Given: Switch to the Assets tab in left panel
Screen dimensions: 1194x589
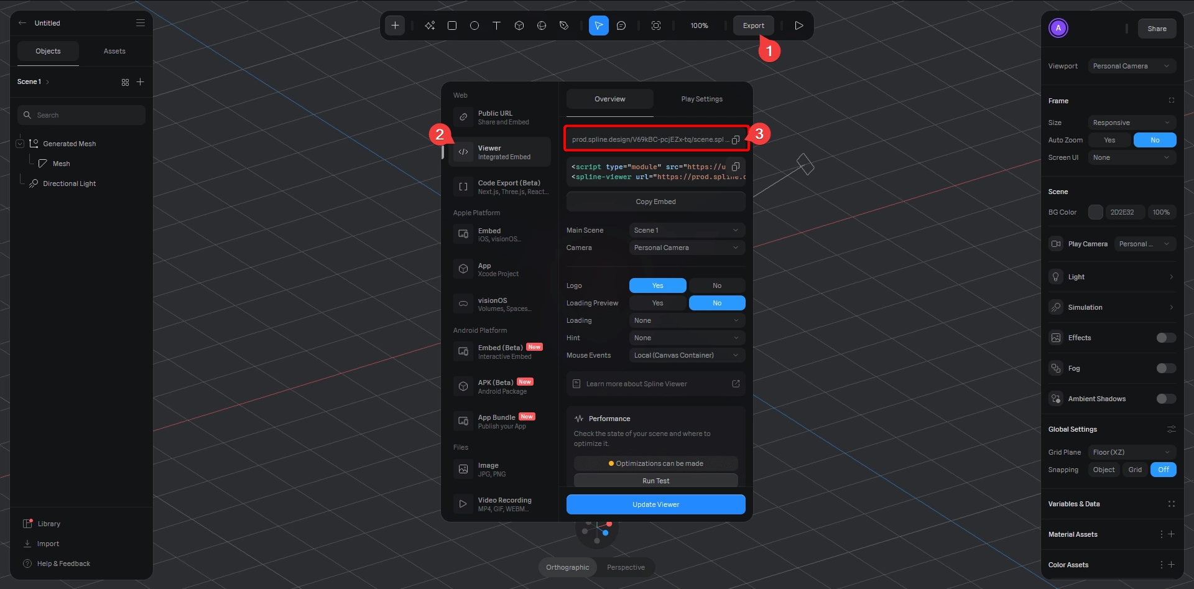Looking at the screenshot, I should click(114, 51).
